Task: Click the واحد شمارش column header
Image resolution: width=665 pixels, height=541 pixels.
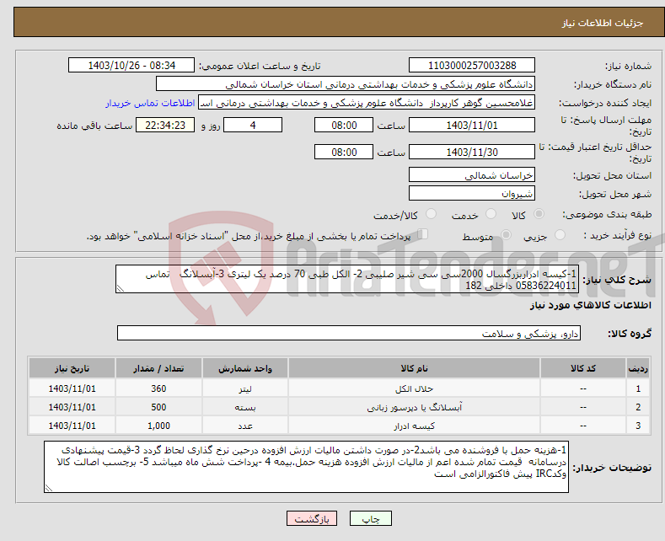Action: click(x=245, y=368)
